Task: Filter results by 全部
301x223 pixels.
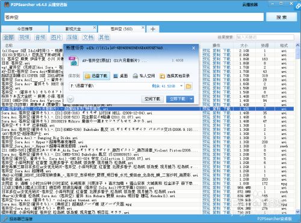Action: pyautogui.click(x=9, y=37)
